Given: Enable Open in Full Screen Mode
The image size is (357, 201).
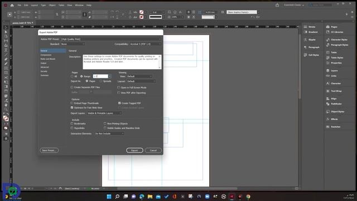Looking at the screenshot, I should 119,88.
